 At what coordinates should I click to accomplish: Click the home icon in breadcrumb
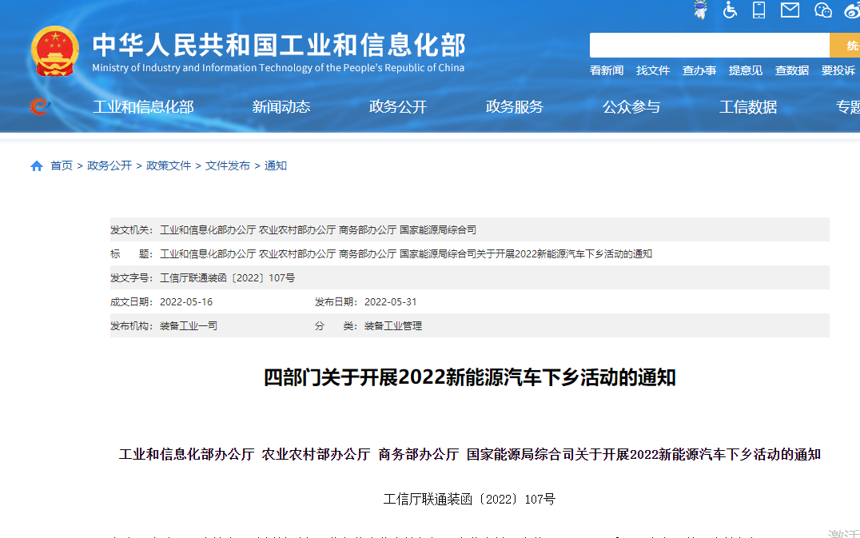[x=37, y=166]
